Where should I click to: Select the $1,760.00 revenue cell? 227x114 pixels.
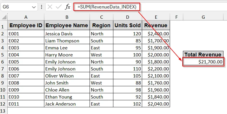click(156, 83)
